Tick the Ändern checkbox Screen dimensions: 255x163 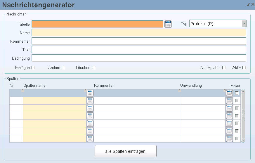(64, 67)
